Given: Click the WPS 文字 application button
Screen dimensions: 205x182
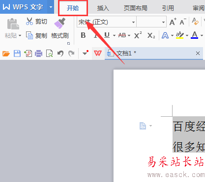Looking at the screenshot, I should click(24, 7).
